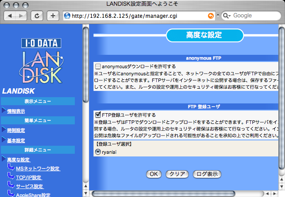The image size is (285, 197).
Task: Click the クリア button
Action: [177, 174]
